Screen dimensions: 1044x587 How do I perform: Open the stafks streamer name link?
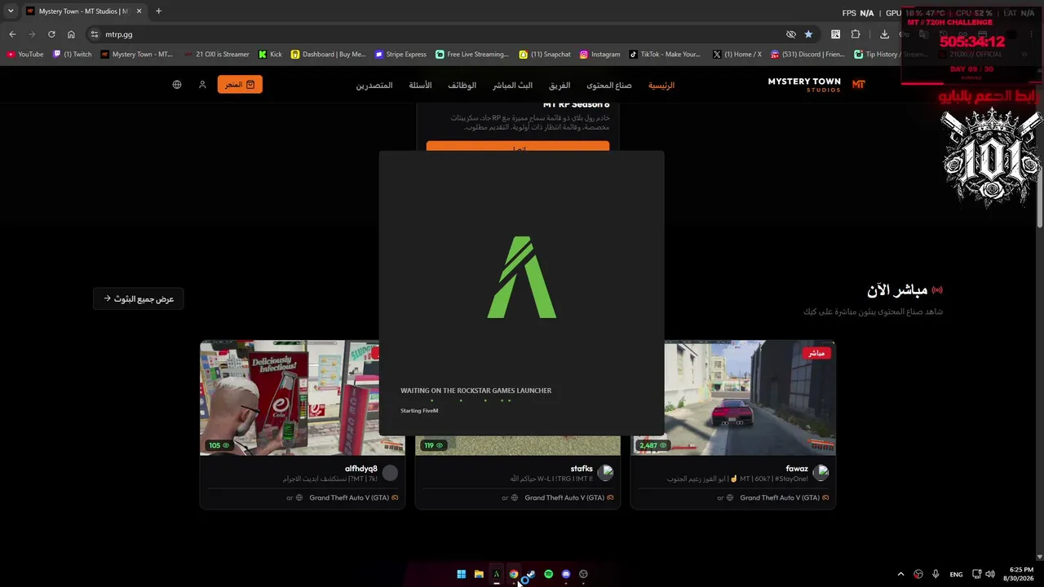tap(582, 469)
